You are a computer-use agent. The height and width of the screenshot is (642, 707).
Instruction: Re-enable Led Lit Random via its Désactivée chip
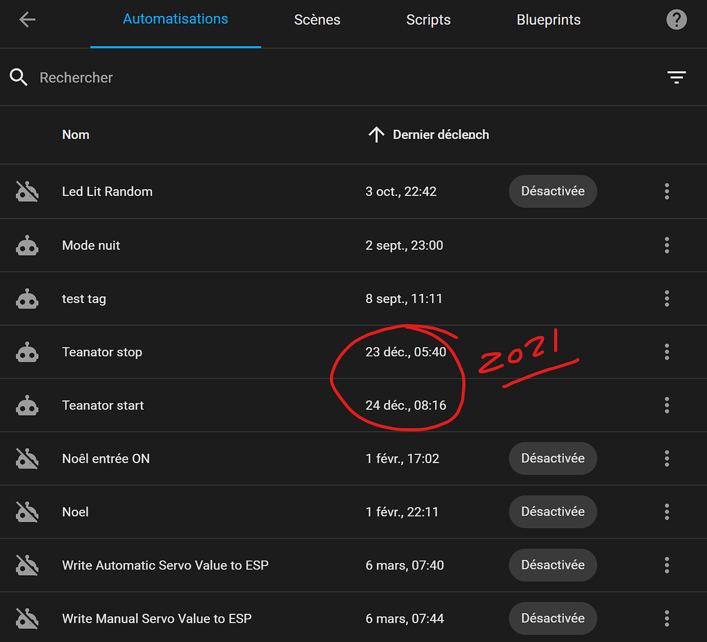552,191
